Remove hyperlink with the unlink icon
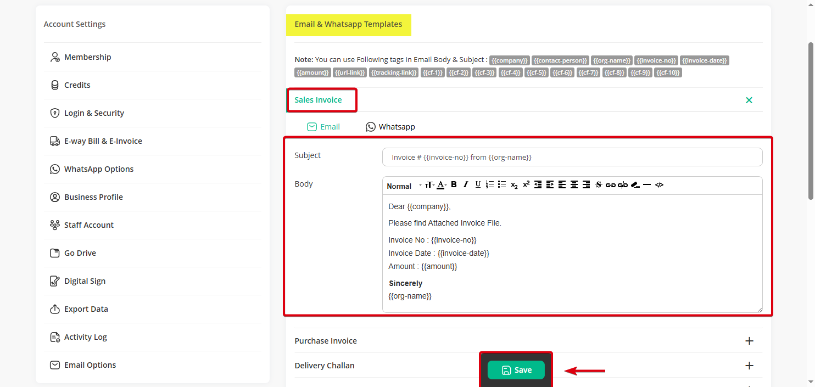This screenshot has height=387, width=815. pos(623,185)
